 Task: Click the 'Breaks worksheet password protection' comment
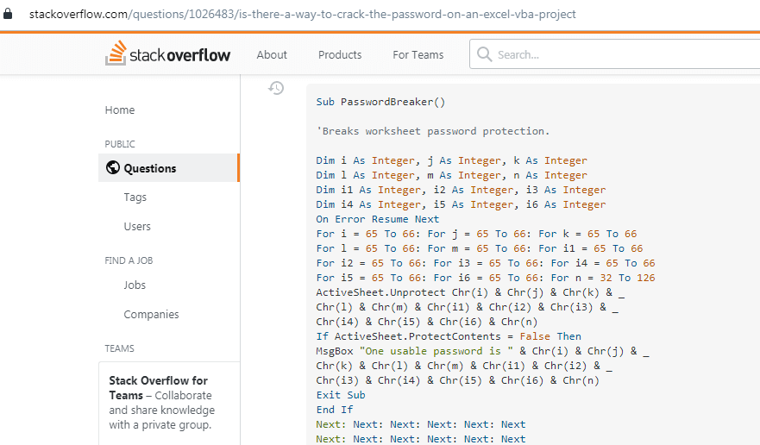433,131
